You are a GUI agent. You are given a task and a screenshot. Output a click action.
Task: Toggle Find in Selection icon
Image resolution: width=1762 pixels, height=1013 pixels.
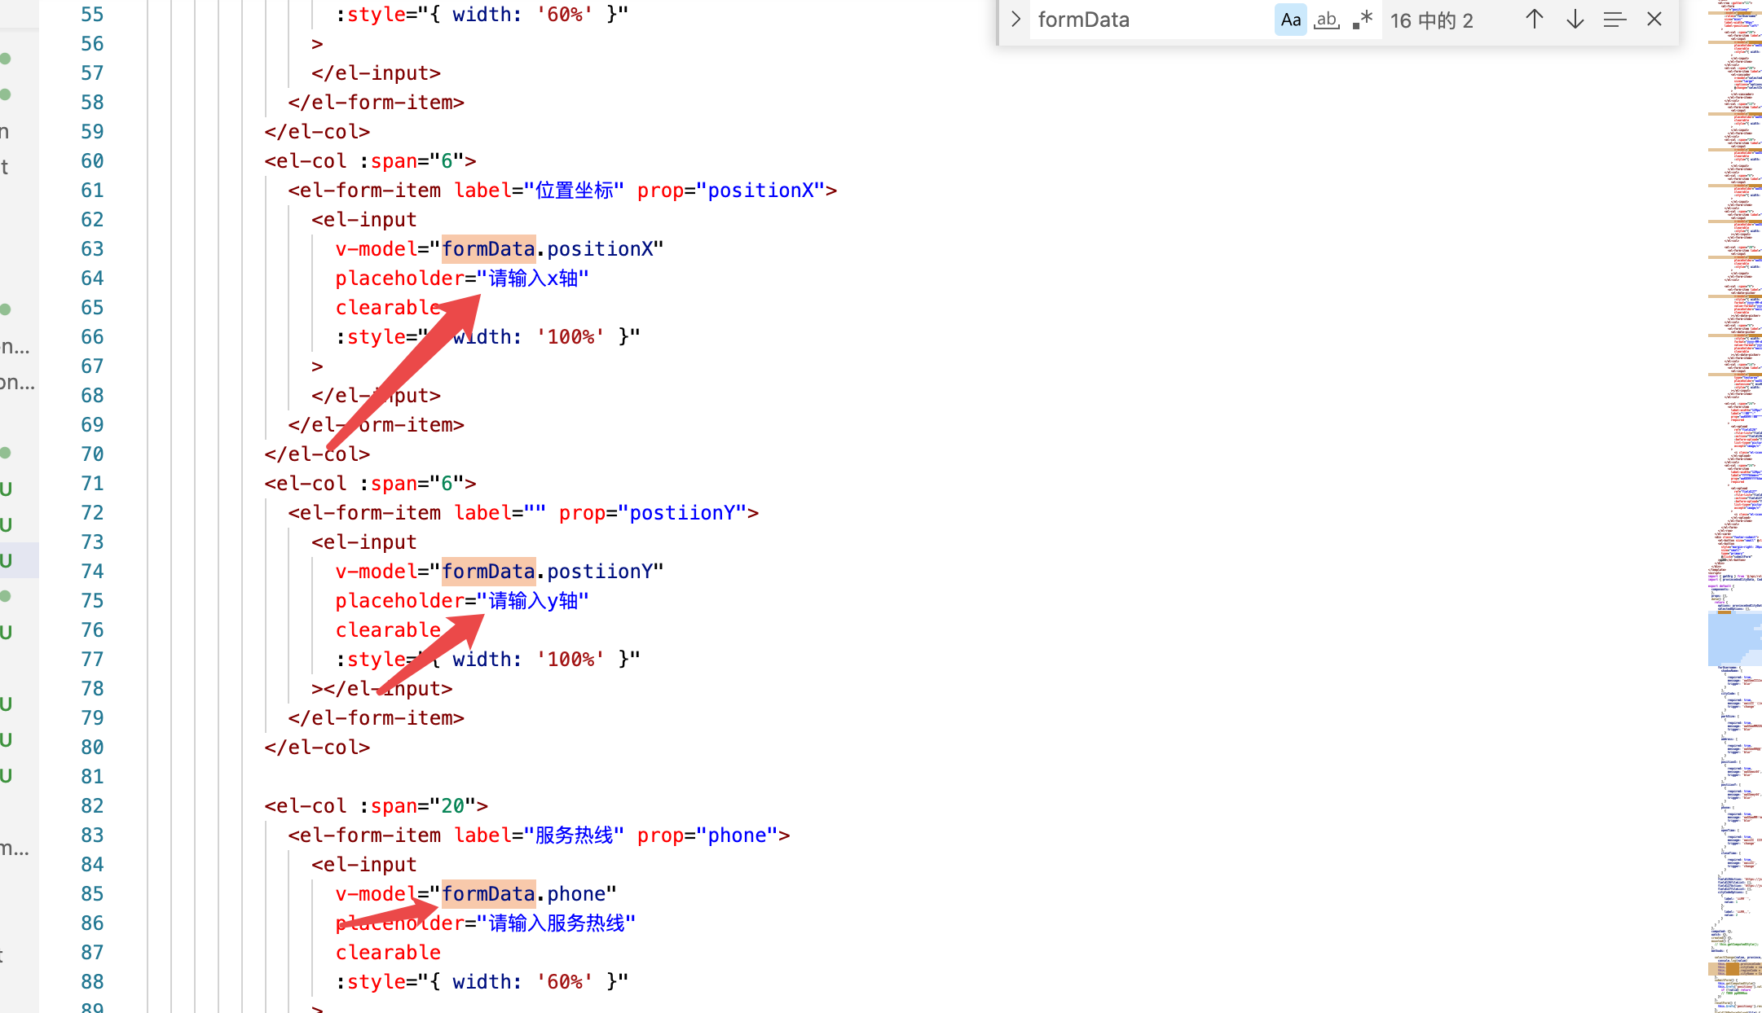[1614, 20]
